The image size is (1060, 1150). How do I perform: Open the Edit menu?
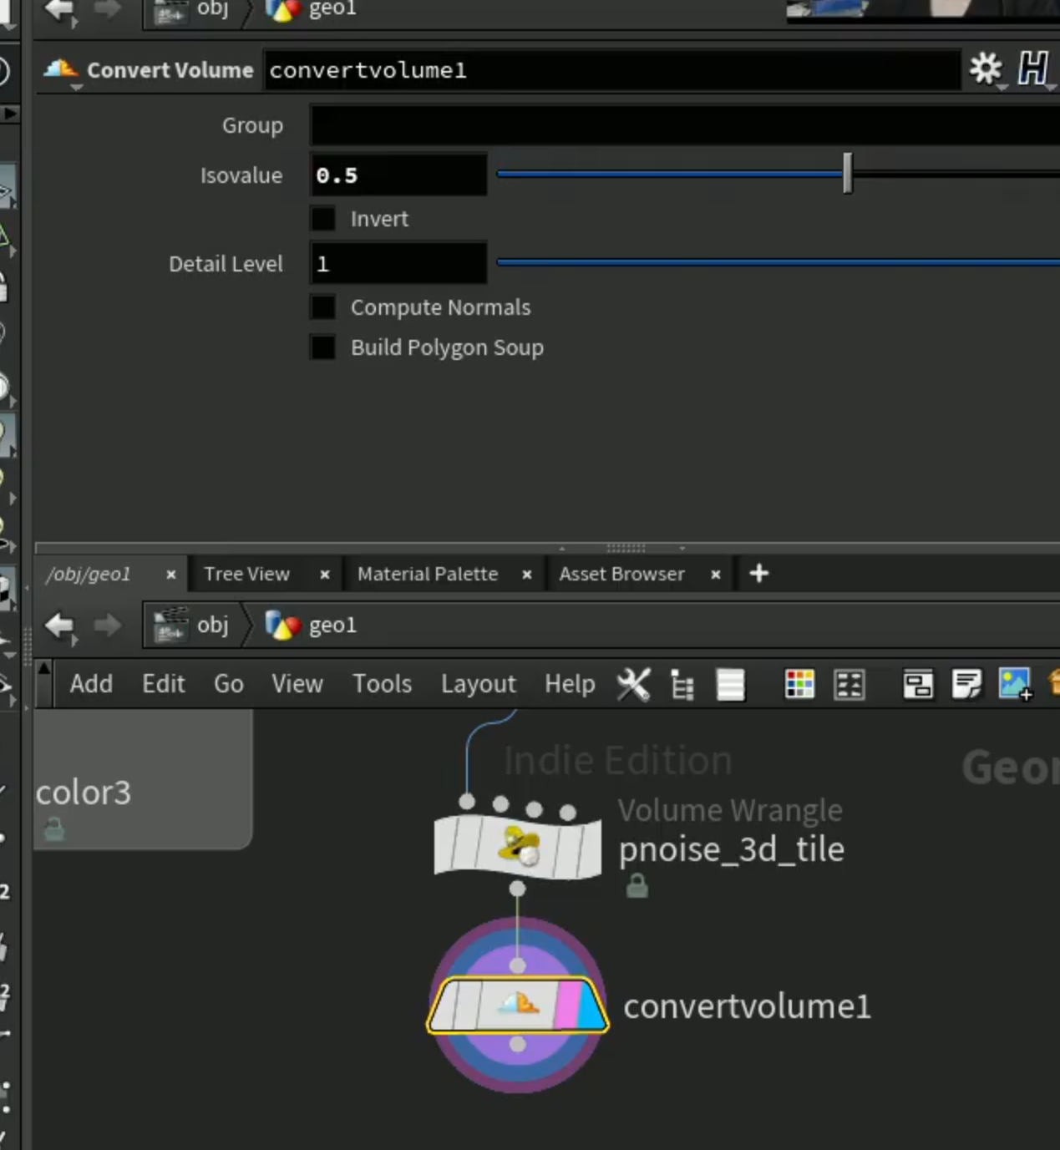164,684
